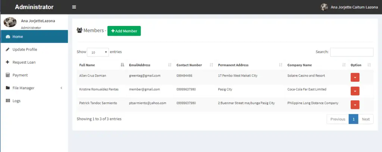The height and width of the screenshot is (152, 382).
Task: Click Coca-Cola Far East Limited
Action: point(307,89)
